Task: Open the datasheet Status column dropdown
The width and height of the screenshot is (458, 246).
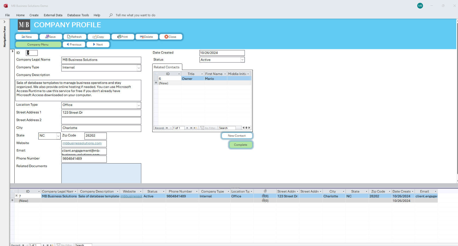Action: [164, 192]
